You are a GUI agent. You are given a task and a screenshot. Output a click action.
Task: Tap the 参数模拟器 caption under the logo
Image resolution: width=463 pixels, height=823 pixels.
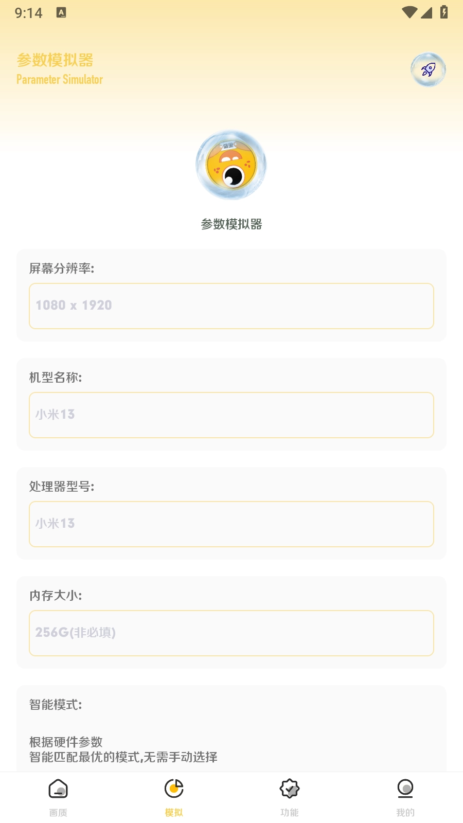[x=232, y=224]
